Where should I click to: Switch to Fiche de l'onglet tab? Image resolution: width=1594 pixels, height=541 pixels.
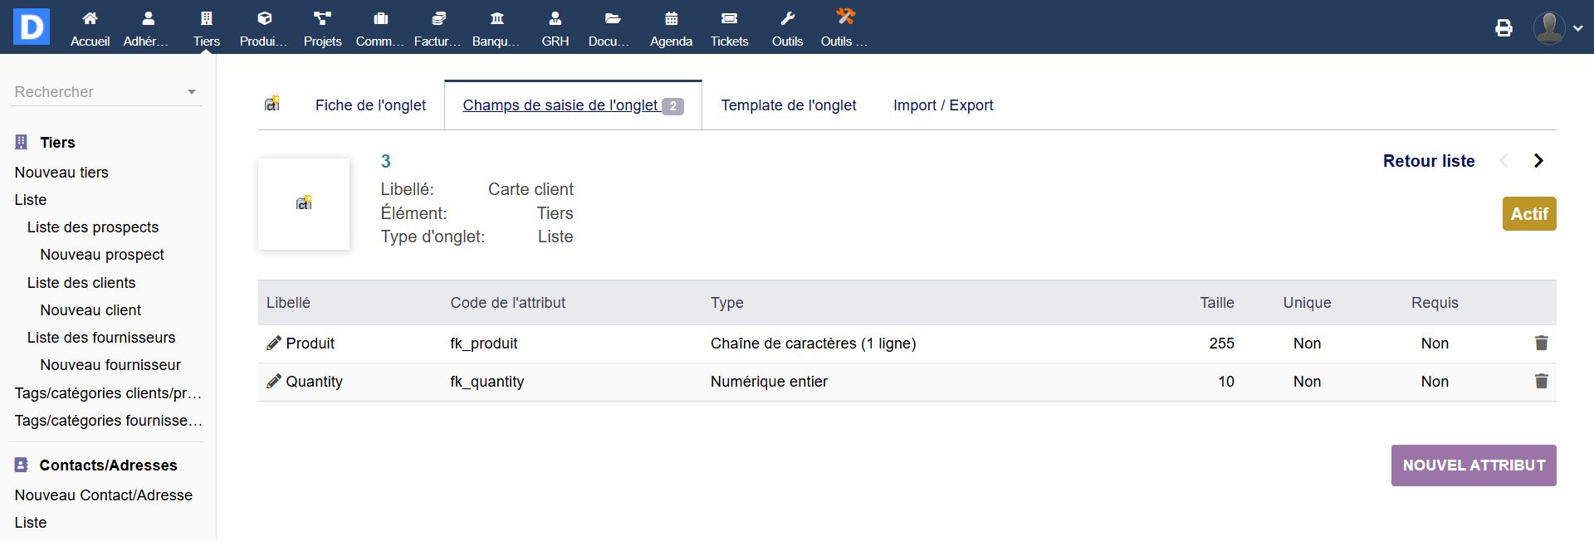click(x=370, y=105)
